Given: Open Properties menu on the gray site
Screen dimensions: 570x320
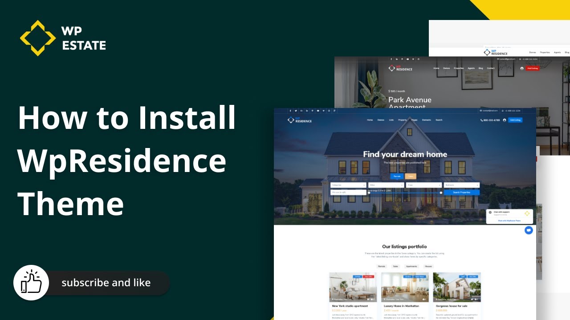Looking at the screenshot, I should pos(459,68).
